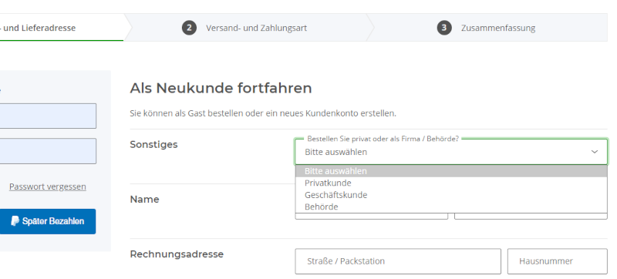Click the Später Bezahlen PayPal button

pos(48,222)
